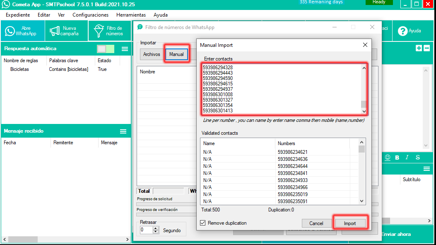This screenshot has height=245, width=436.
Task: Close the Filtro de números de WhatsApp window
Action: point(372,27)
